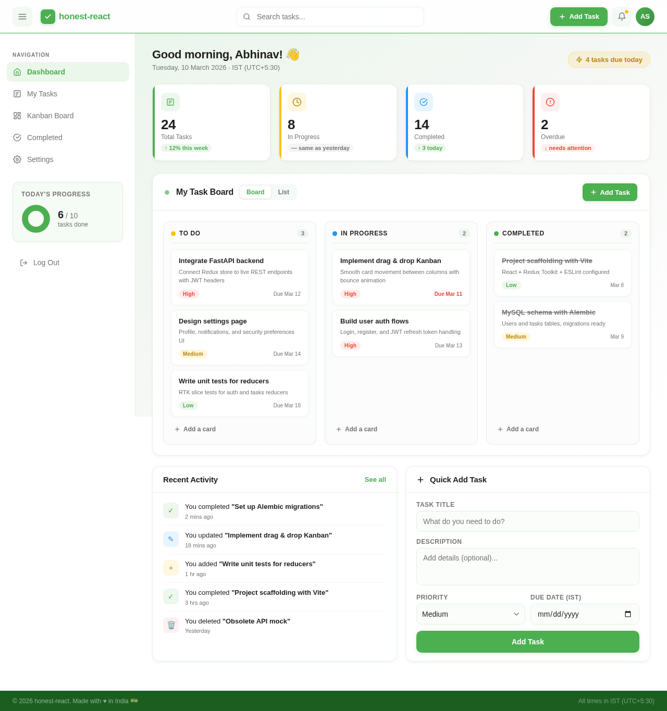Focus the task title input field

click(x=527, y=521)
